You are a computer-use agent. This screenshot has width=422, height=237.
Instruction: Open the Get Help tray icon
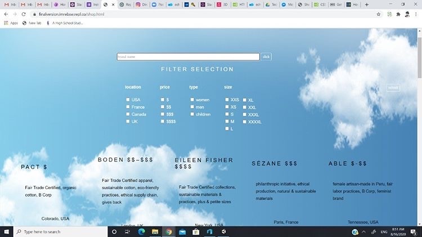click(x=355, y=231)
